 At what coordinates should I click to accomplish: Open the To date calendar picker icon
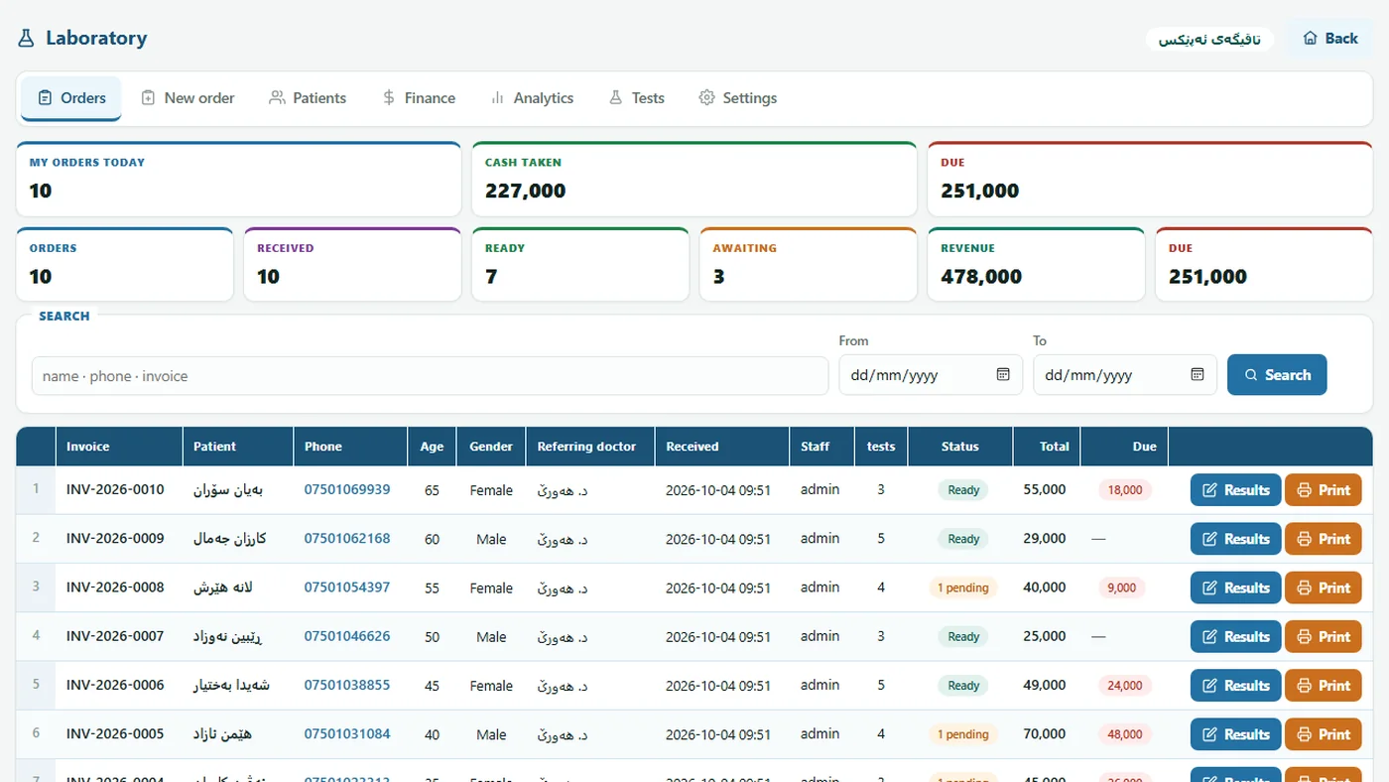click(1198, 375)
